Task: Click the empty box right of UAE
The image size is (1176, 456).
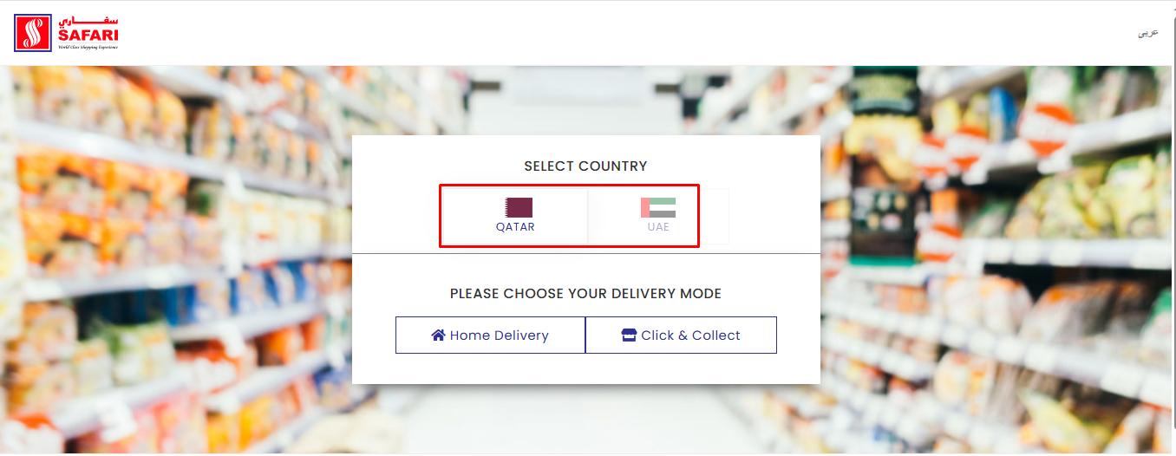Action: (714, 216)
